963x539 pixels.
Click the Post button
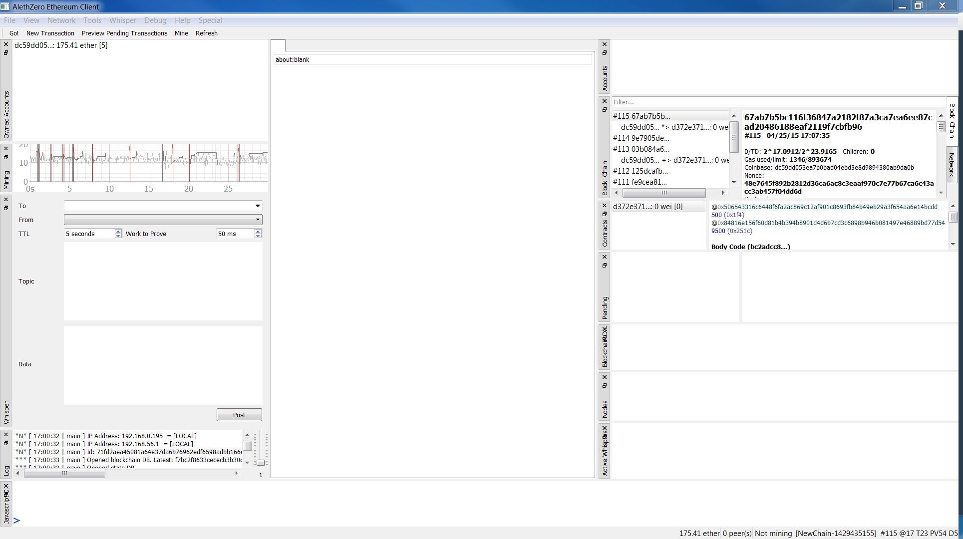click(239, 415)
